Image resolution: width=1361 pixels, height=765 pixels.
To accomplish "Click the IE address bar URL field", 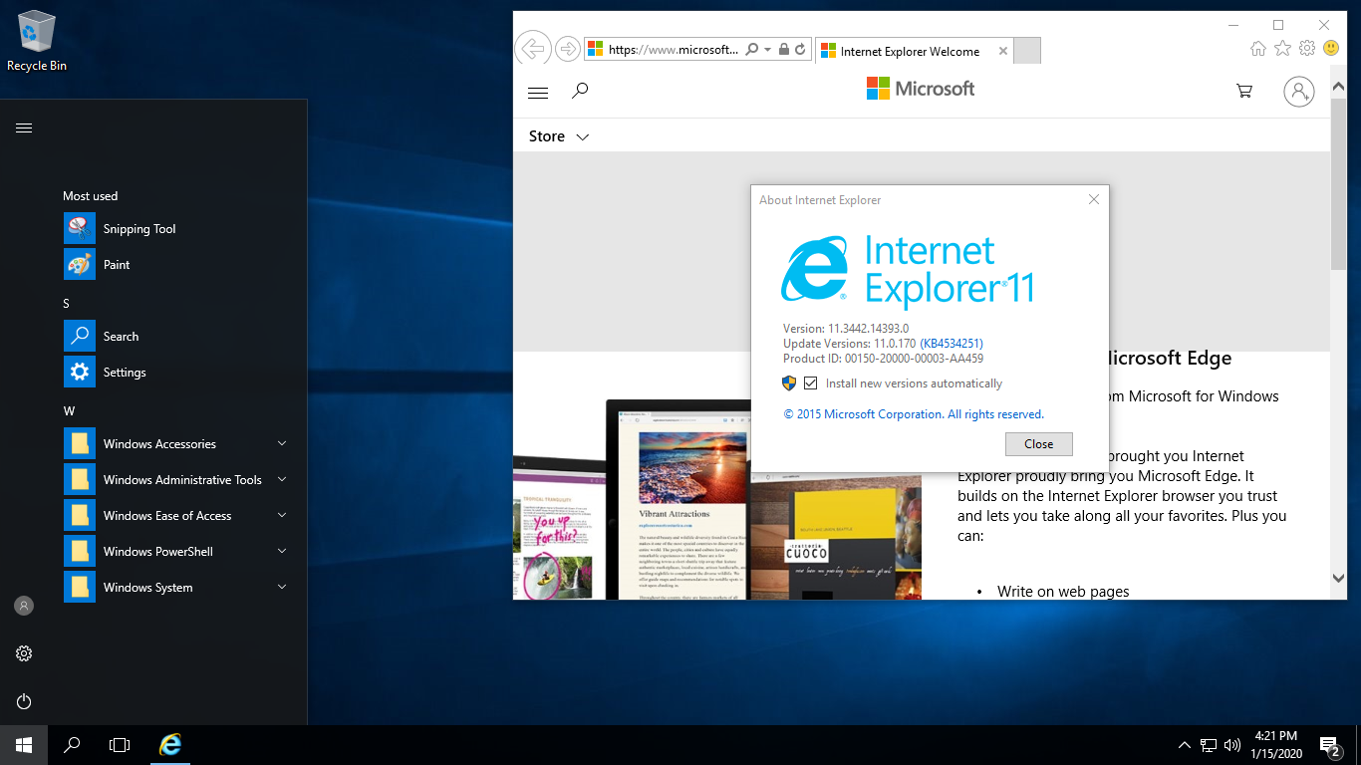I will 674,49.
